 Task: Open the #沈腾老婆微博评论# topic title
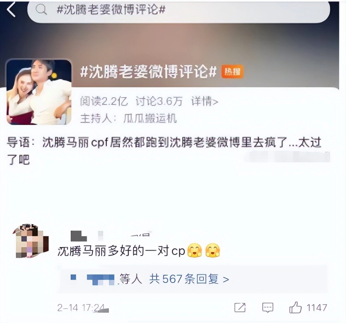tap(148, 72)
